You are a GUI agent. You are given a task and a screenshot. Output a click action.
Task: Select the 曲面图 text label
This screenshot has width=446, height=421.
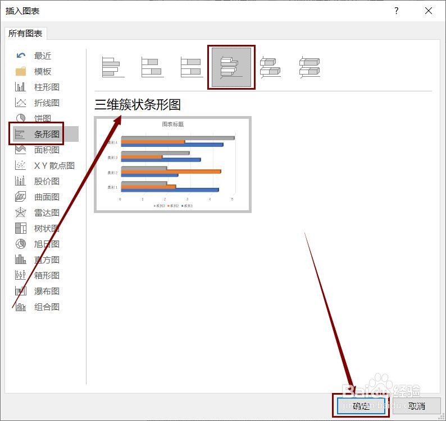tap(47, 196)
